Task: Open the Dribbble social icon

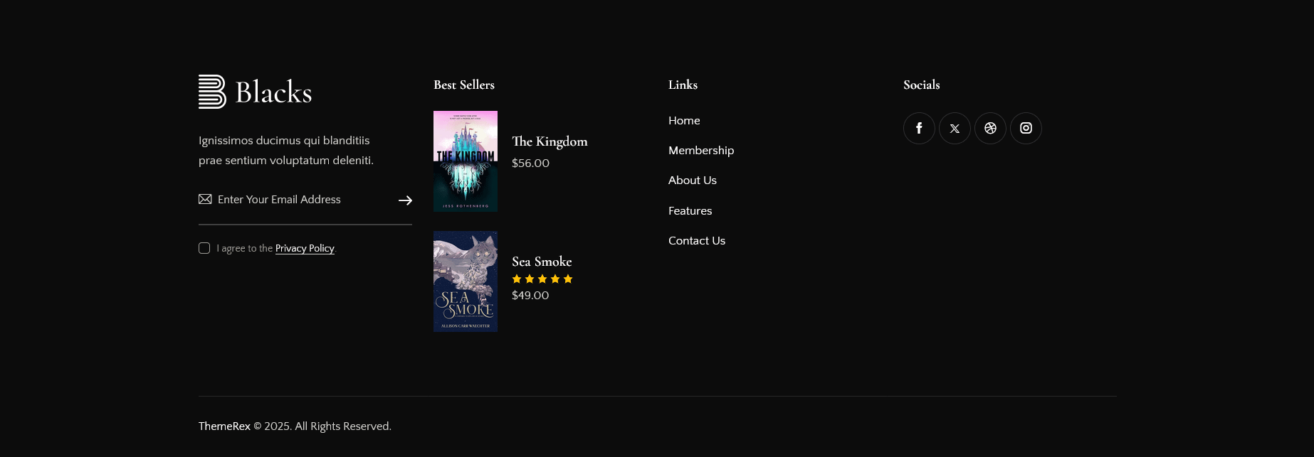Action: (990, 129)
